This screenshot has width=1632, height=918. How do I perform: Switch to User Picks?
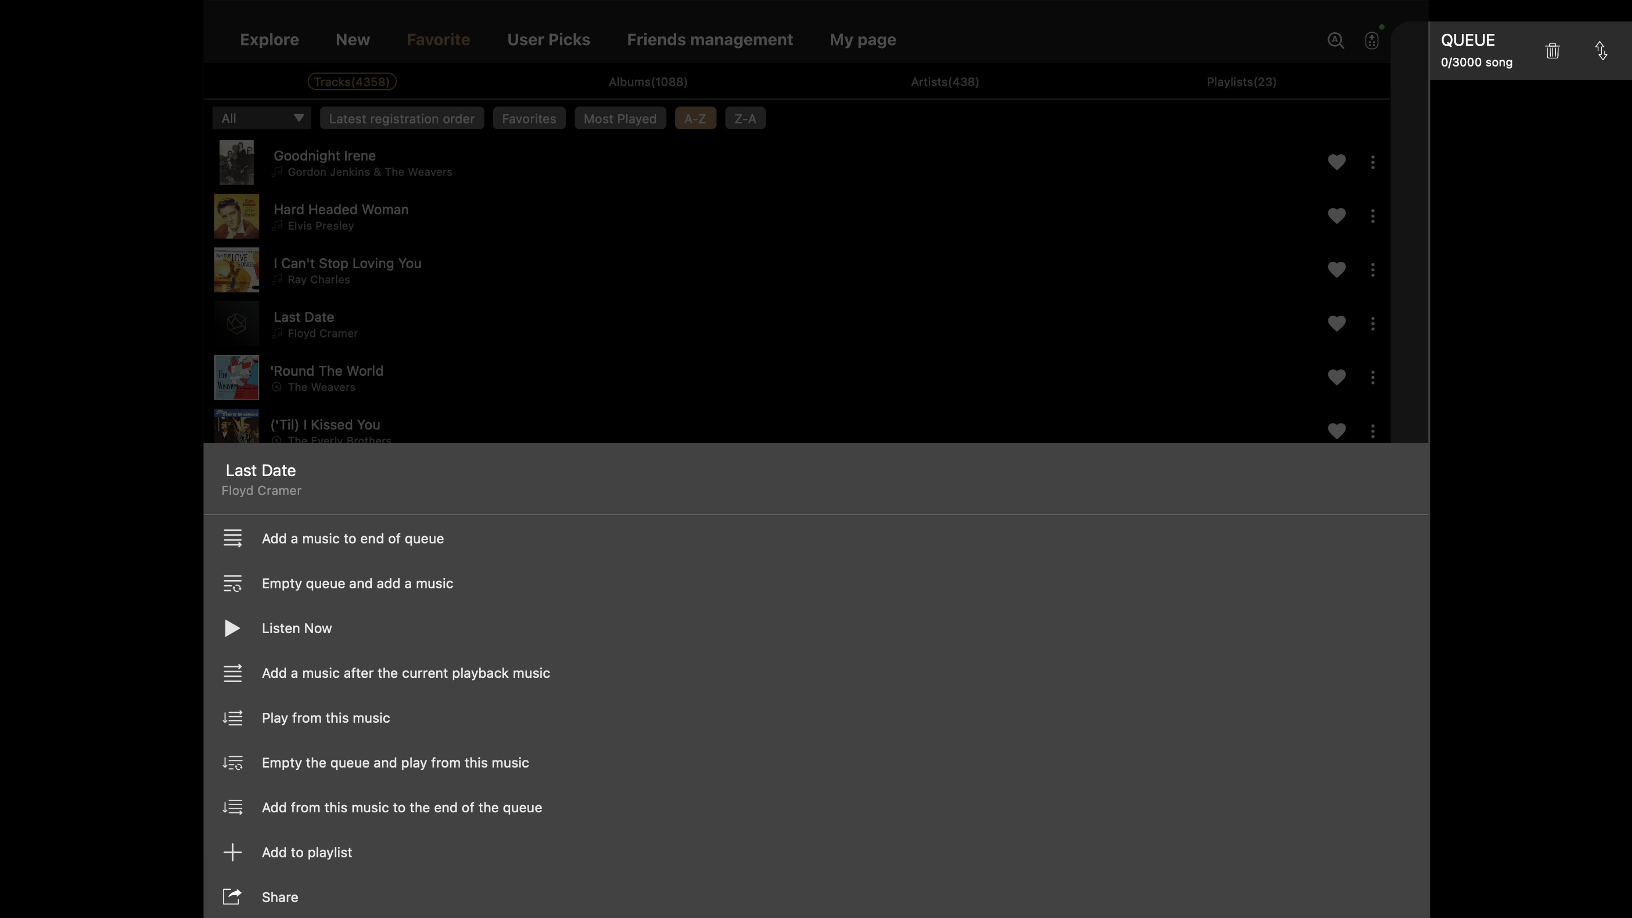pyautogui.click(x=548, y=40)
